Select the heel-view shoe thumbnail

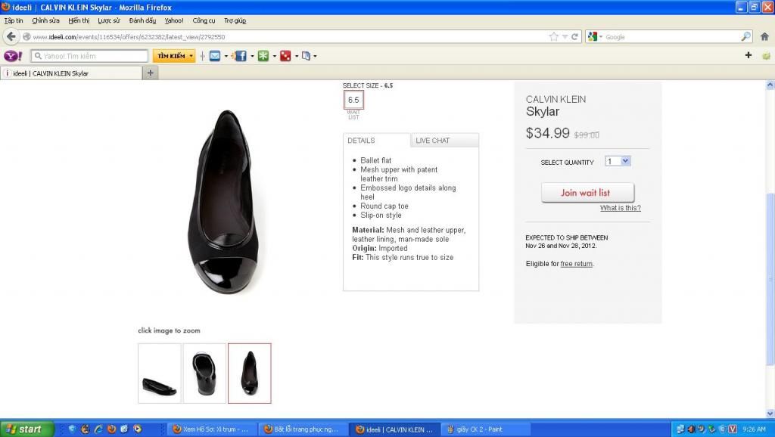click(204, 373)
